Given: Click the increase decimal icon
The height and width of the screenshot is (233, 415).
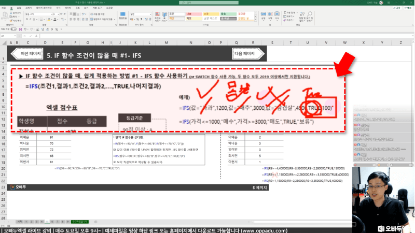Looking at the screenshot, I should click(146, 19).
